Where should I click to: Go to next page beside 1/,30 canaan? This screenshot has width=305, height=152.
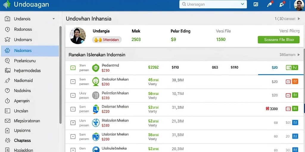pyautogui.click(x=299, y=19)
